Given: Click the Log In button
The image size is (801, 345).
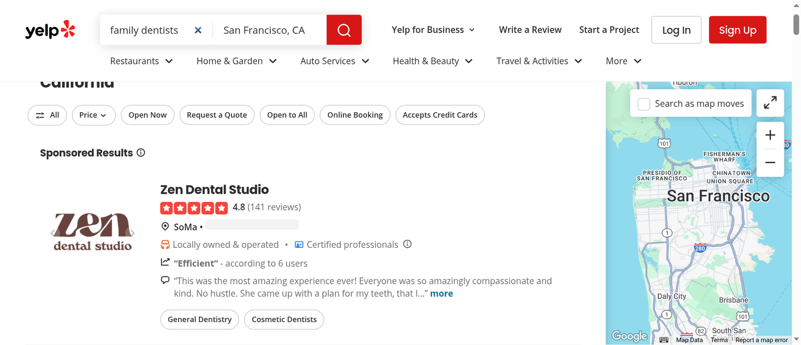Looking at the screenshot, I should pos(676,30).
